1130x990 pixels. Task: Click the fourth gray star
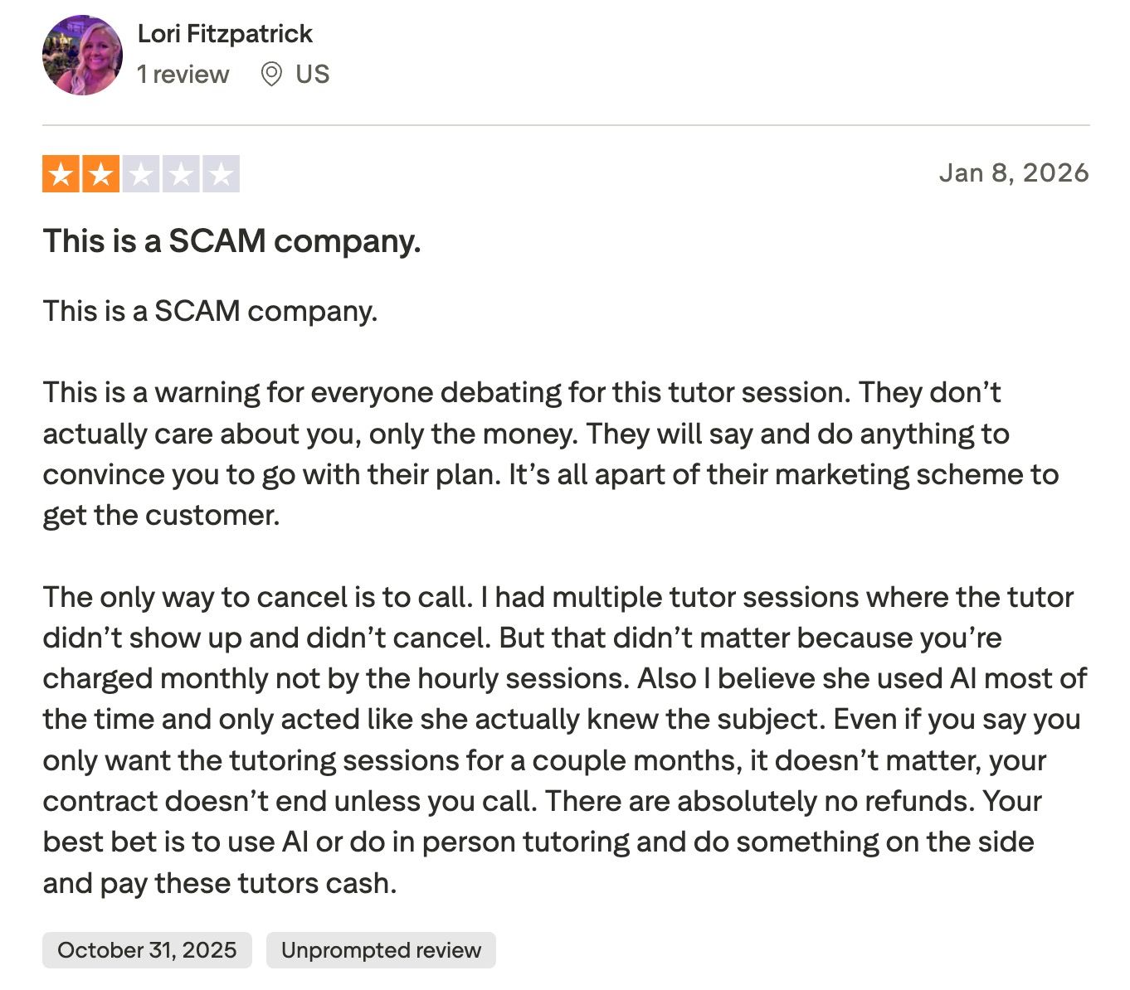[x=181, y=172]
